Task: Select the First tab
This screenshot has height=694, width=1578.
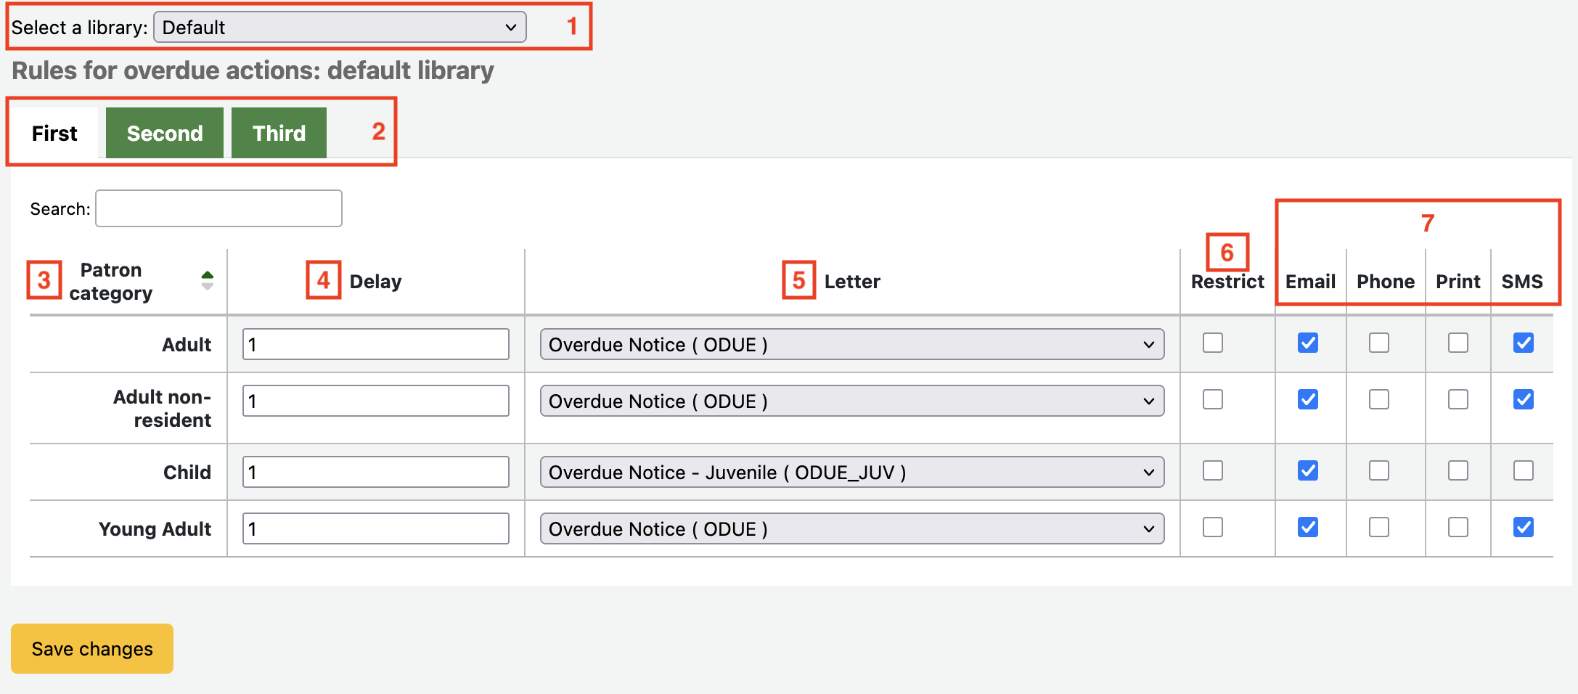Action: point(54,134)
